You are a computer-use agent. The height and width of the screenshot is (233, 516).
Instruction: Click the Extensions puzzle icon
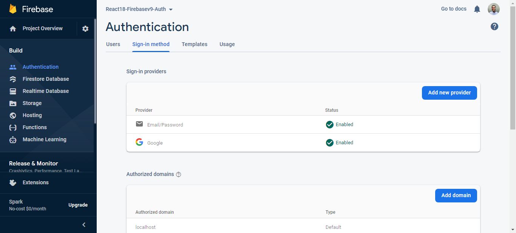click(x=13, y=182)
